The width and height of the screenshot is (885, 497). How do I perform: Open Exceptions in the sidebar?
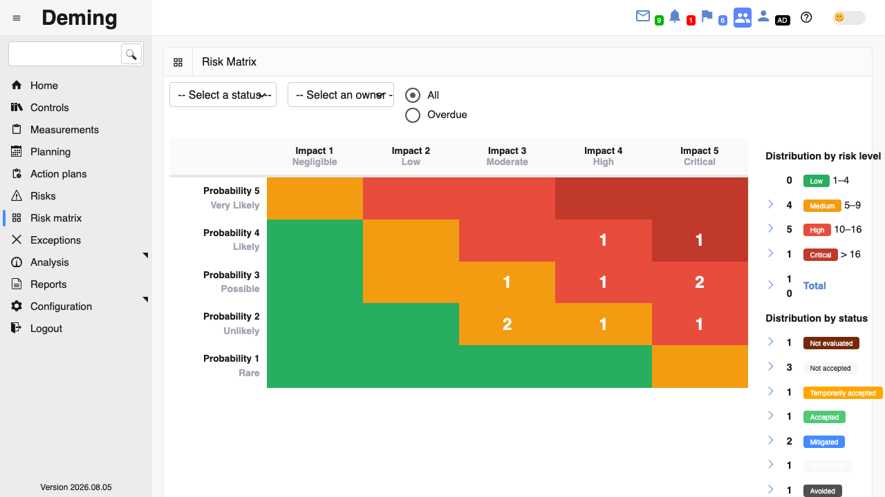click(x=55, y=240)
